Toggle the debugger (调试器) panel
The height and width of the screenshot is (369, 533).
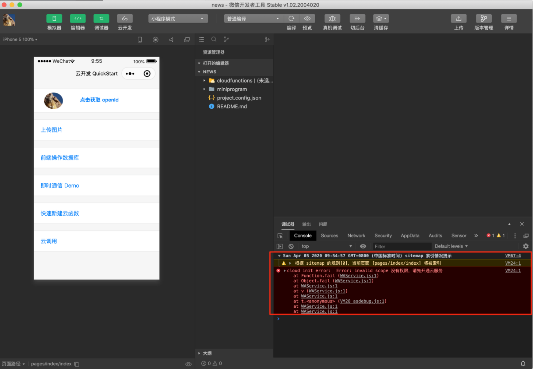[x=101, y=19]
